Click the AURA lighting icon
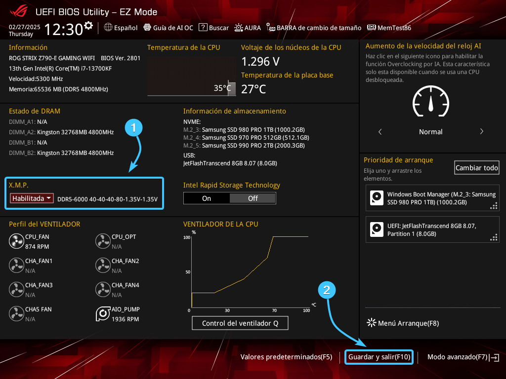 (239, 28)
